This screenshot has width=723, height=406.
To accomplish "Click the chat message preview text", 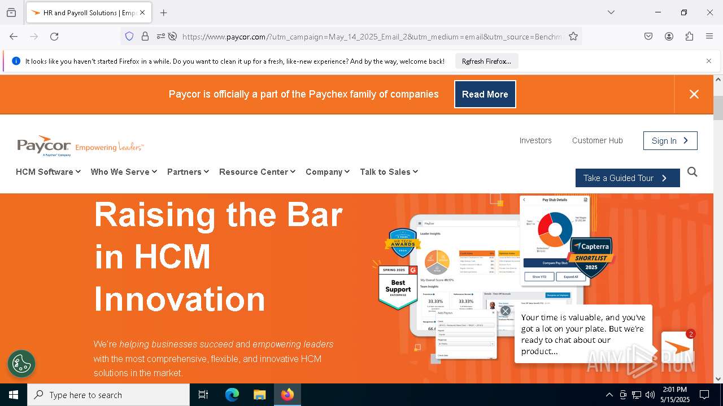I will pos(583,334).
